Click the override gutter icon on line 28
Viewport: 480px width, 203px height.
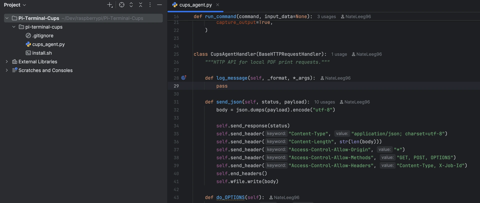pyautogui.click(x=184, y=78)
